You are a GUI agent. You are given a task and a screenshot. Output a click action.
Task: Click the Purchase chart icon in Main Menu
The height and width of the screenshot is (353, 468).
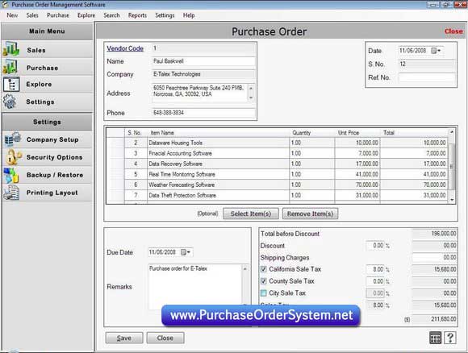pos(10,67)
